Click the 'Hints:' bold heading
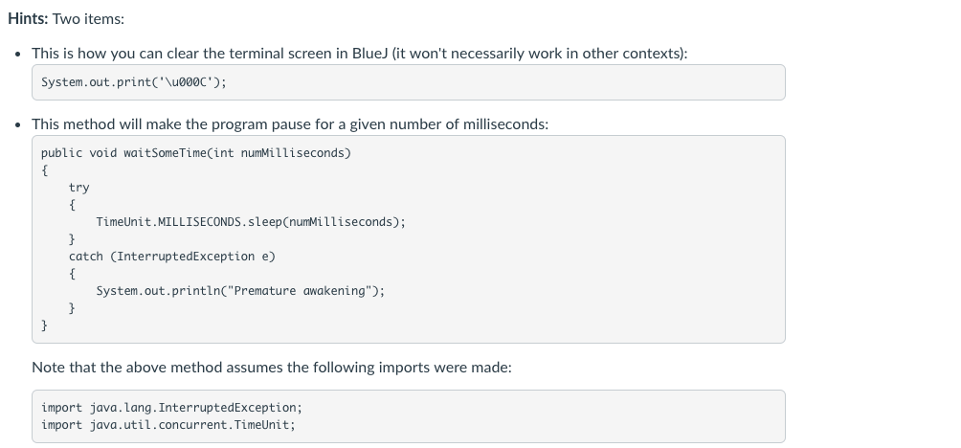Screen dimensions: 961x448 tap(28, 19)
